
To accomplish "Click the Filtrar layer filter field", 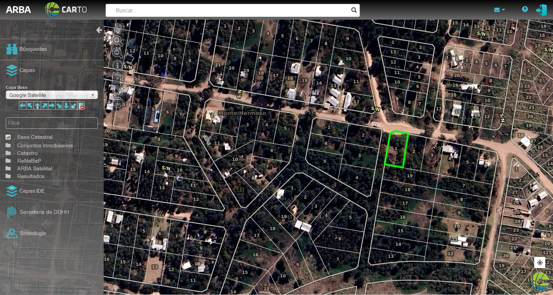I will pos(52,123).
